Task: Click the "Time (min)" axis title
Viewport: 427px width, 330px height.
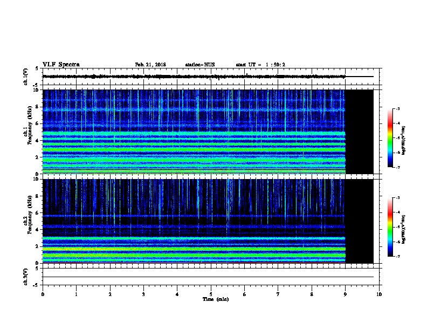Action: (x=216, y=299)
